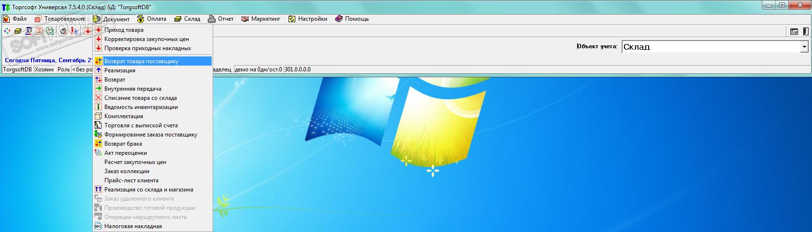This screenshot has height=232, width=812.
Task: Select the Комплектация entry
Action: 153,116
